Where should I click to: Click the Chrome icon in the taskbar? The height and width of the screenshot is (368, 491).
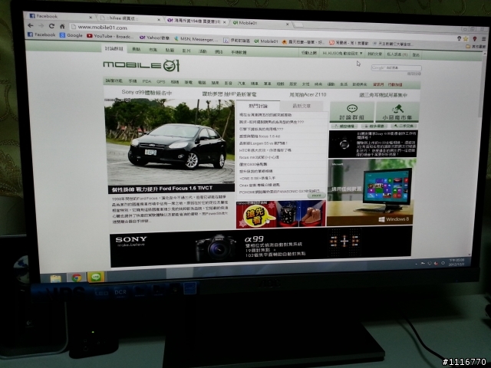pyautogui.click(x=77, y=278)
